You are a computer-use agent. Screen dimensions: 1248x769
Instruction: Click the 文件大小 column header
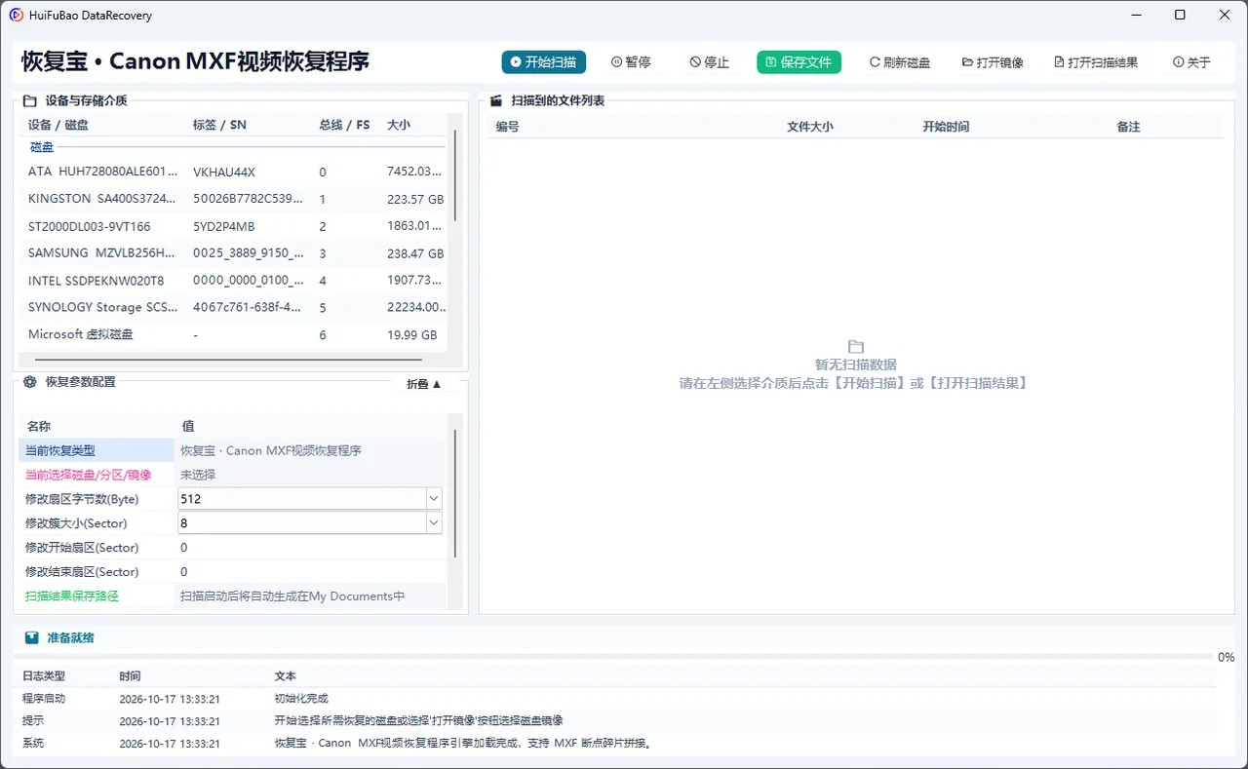point(810,127)
